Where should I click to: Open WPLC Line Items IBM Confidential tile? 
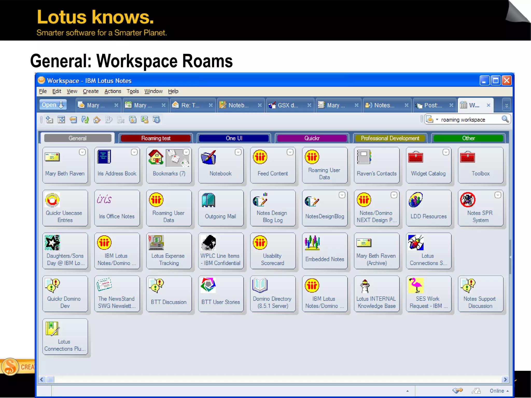tap(221, 251)
